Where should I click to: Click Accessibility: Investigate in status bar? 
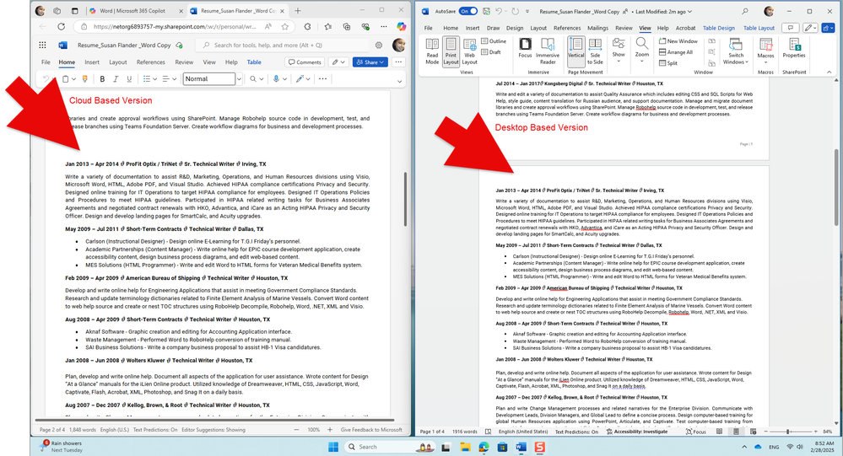pos(636,432)
